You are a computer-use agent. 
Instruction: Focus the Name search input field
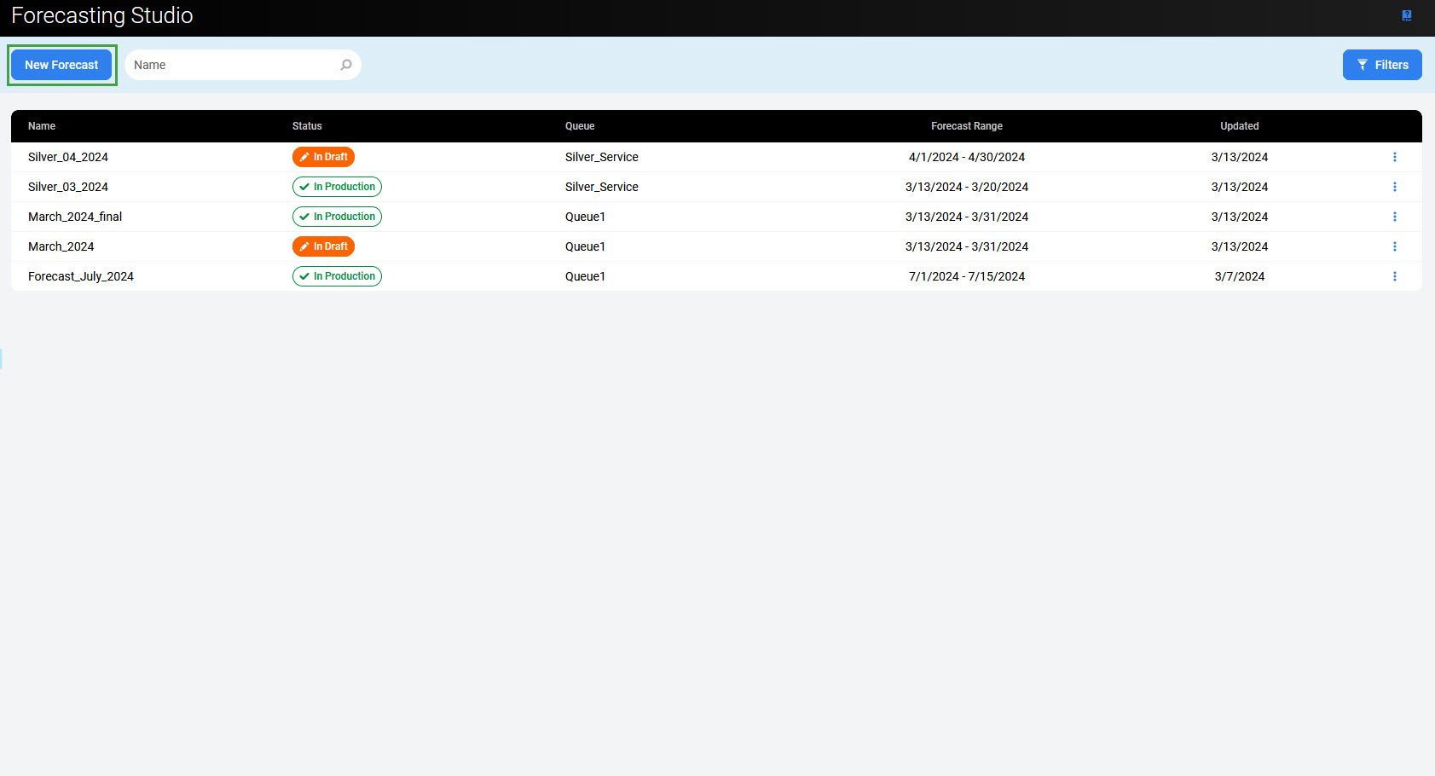[232, 65]
